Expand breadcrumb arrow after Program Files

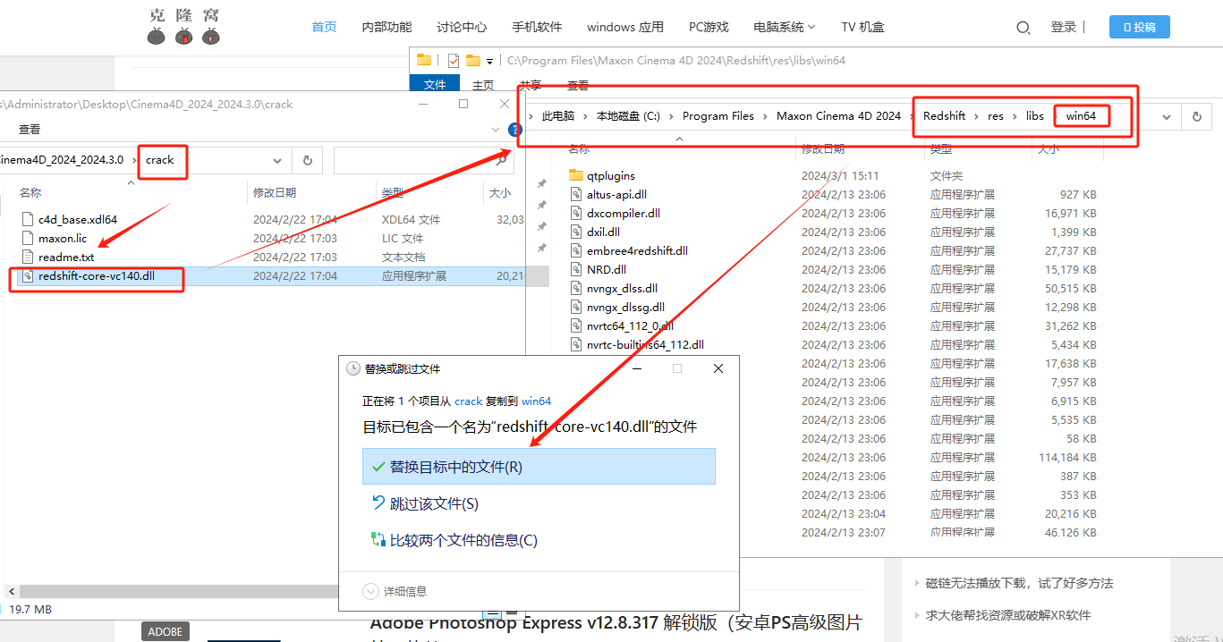(x=765, y=116)
